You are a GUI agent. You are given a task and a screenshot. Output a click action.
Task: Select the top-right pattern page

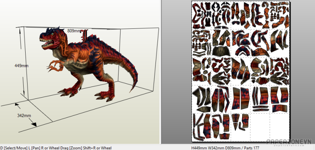point(280,15)
